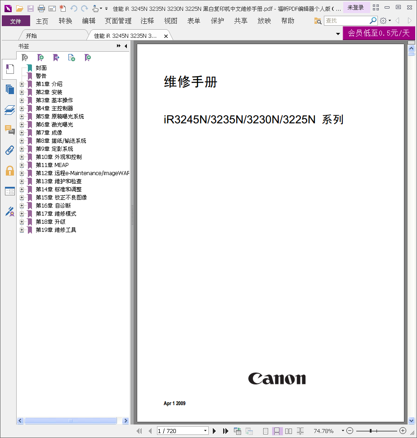Image resolution: width=417 pixels, height=438 pixels.
Task: Expand all bookmarks with double-arrow icon
Action: 119,46
